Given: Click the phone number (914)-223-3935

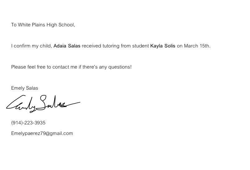Looking at the screenshot, I should click(28, 123).
